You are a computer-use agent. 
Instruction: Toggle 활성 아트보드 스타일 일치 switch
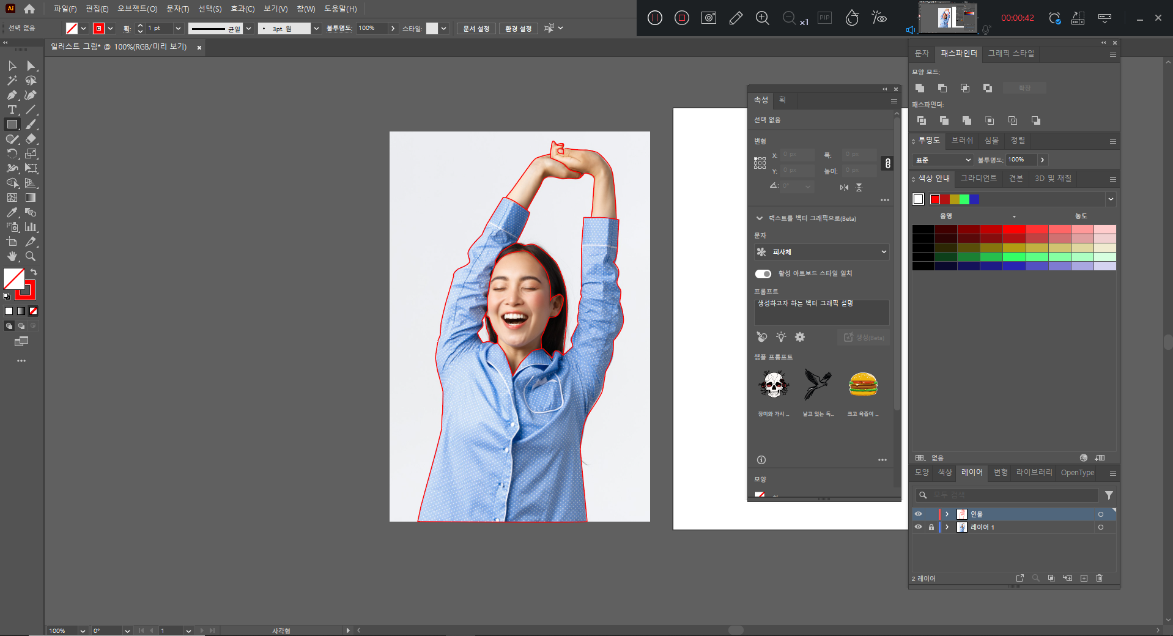click(763, 273)
